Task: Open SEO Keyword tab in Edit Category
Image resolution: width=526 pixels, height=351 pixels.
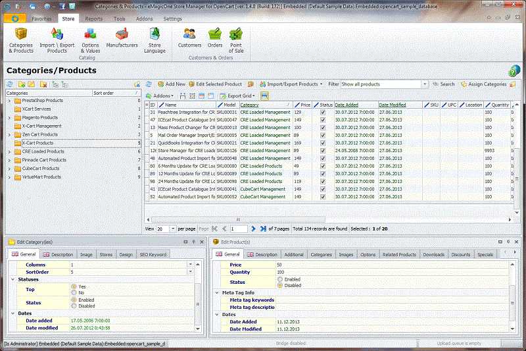Action: point(153,255)
